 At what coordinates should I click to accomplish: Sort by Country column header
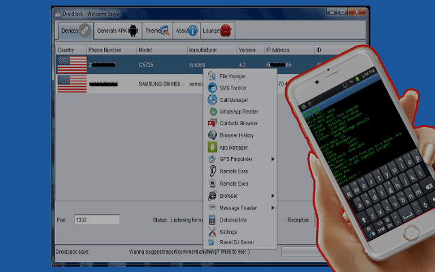[71, 50]
